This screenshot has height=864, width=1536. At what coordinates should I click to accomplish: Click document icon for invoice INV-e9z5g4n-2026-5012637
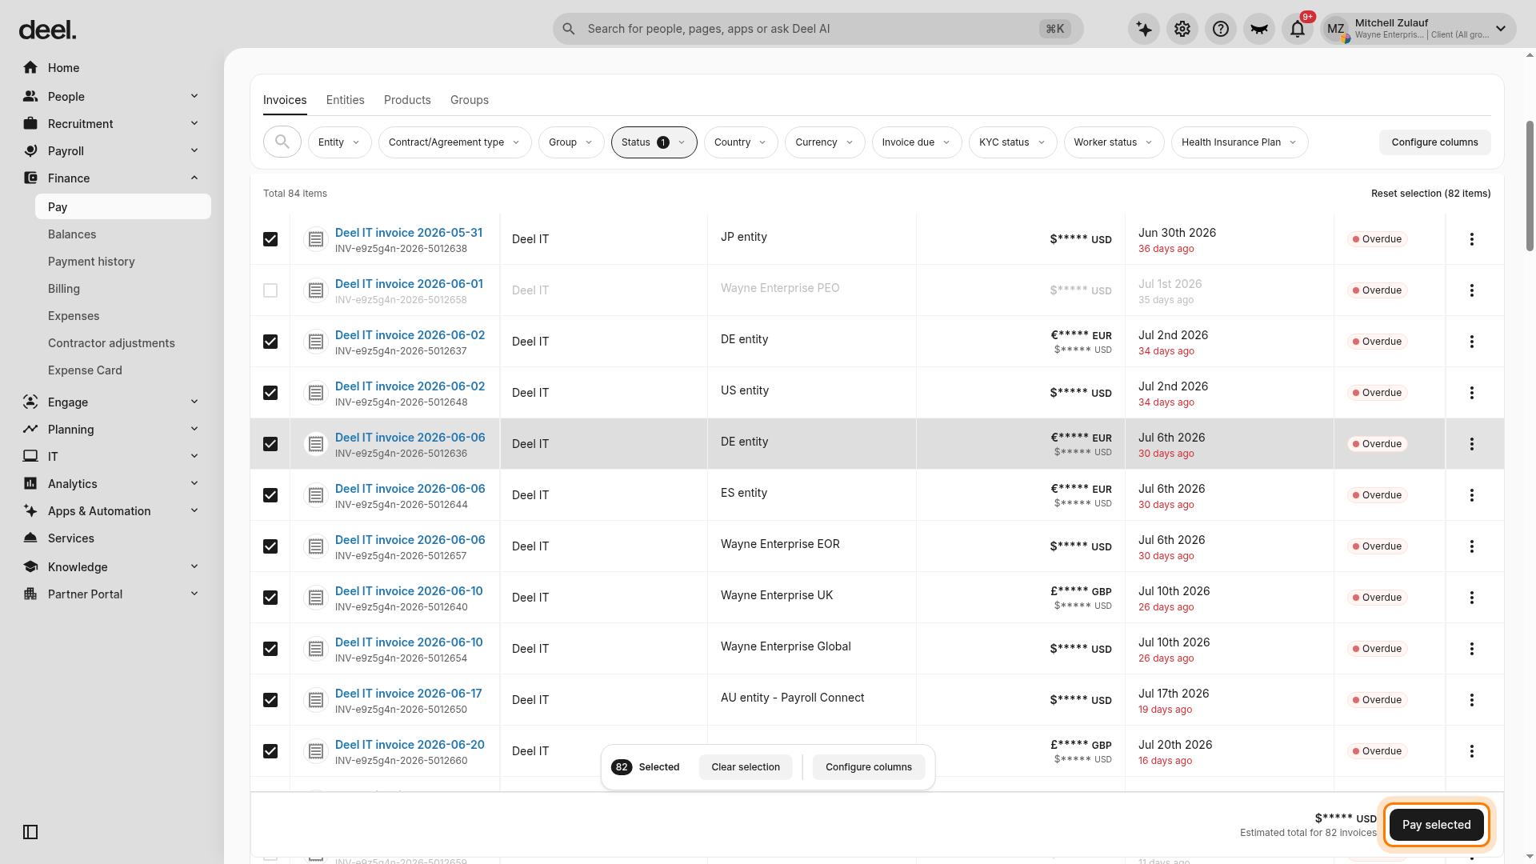coord(316,342)
